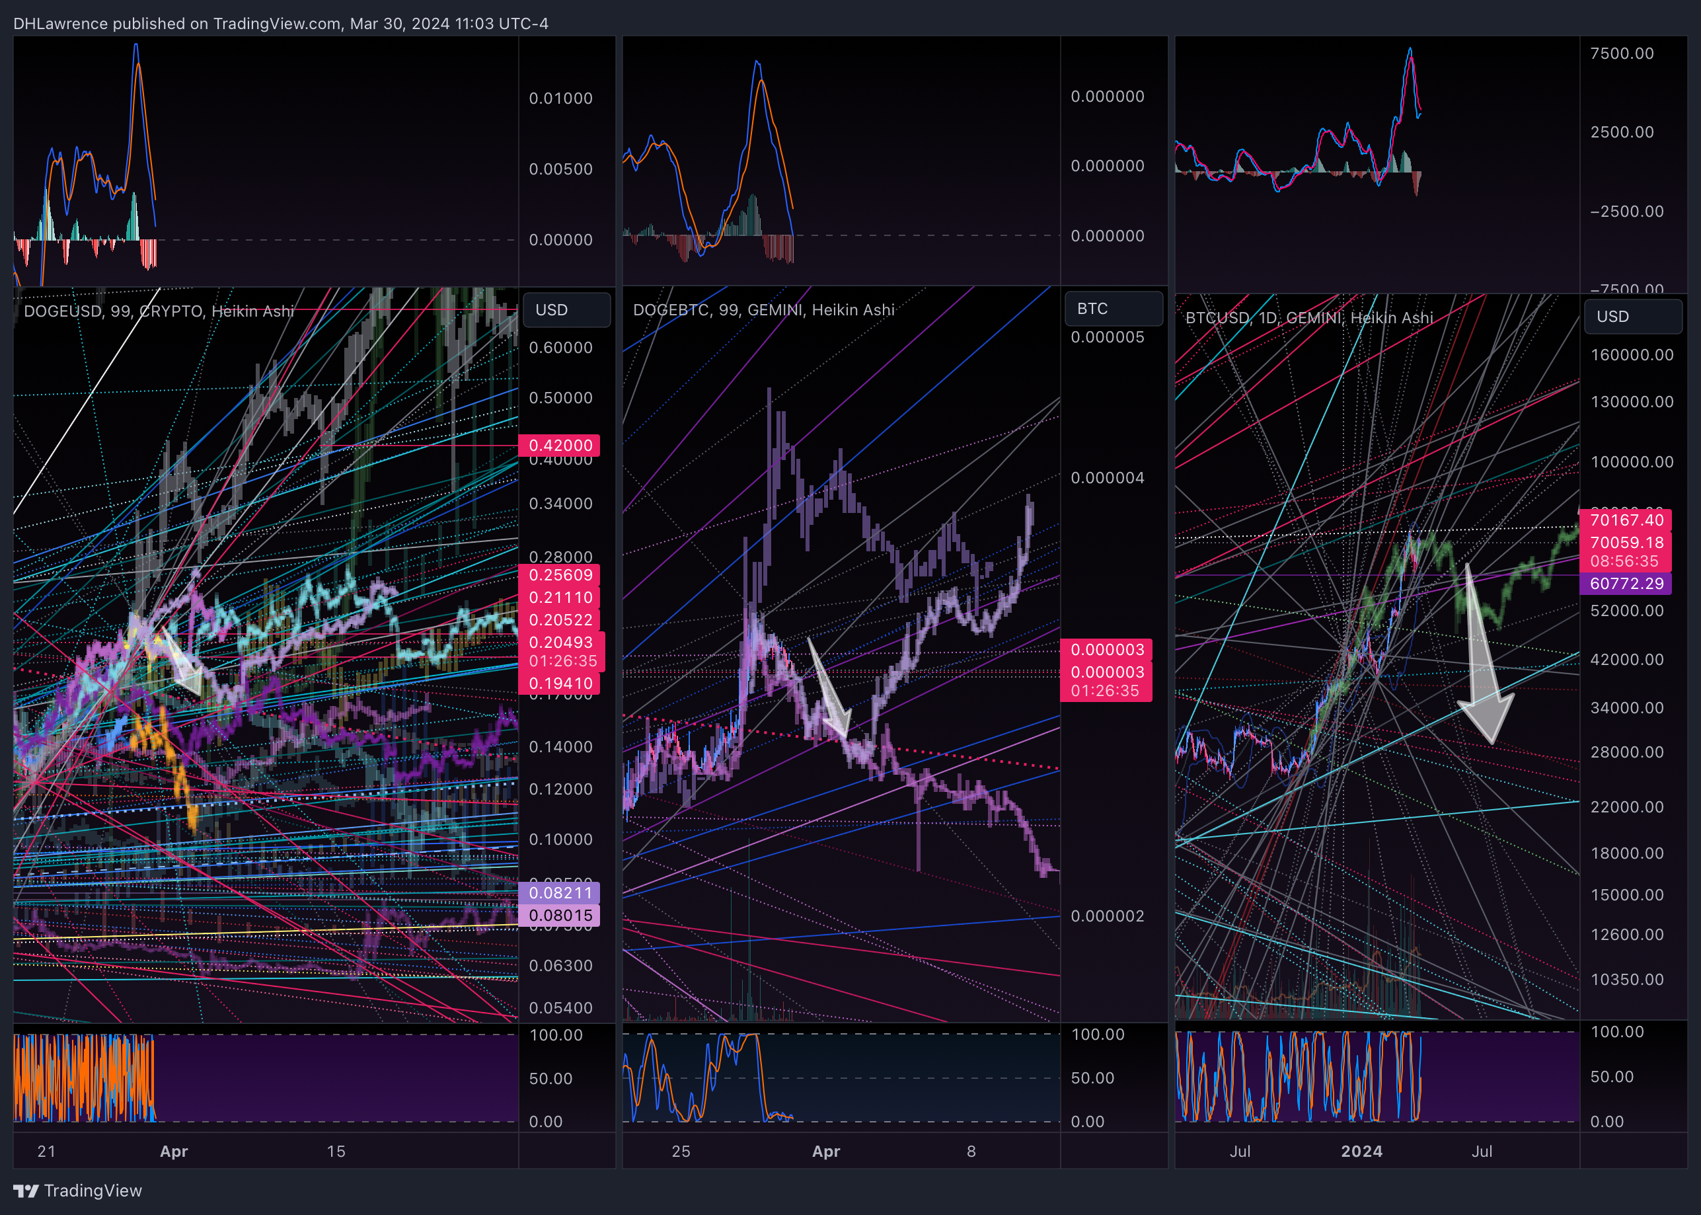Click the TradingView logo icon at bottom left
Screen dimensions: 1701x1215
click(x=25, y=1191)
